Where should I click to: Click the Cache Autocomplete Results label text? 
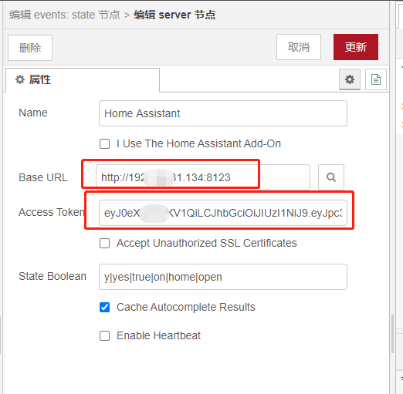pyautogui.click(x=186, y=307)
